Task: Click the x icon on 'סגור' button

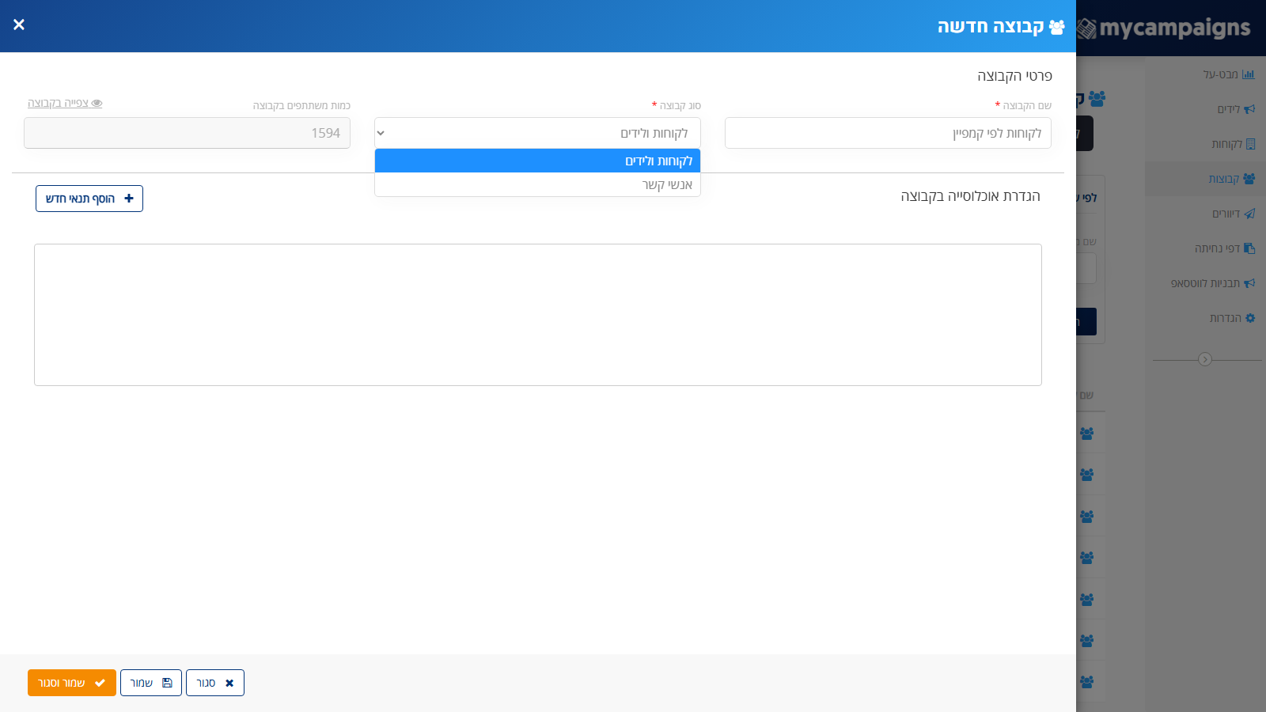Action: click(x=229, y=683)
